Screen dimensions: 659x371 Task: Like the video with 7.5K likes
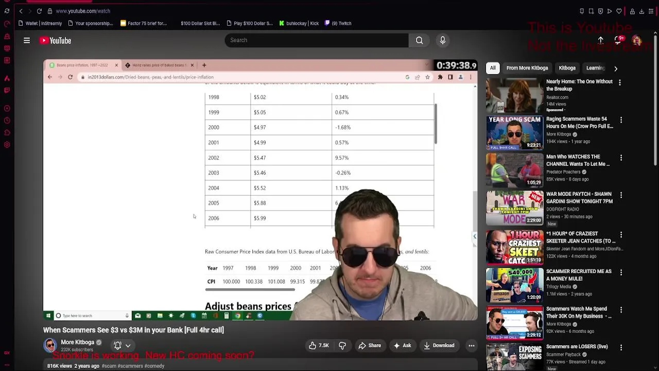pos(319,346)
